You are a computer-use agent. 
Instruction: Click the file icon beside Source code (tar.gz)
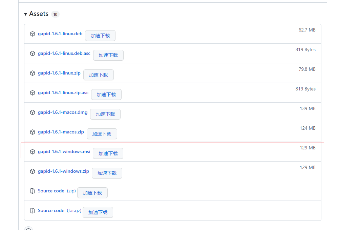[x=32, y=210]
